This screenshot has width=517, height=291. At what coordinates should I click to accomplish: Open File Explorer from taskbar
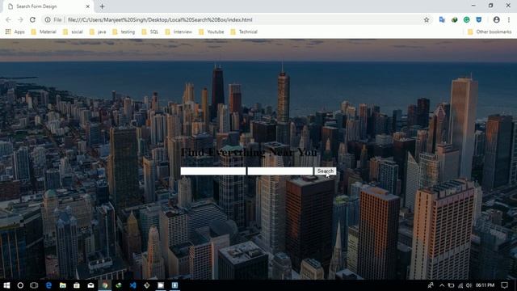click(x=63, y=285)
